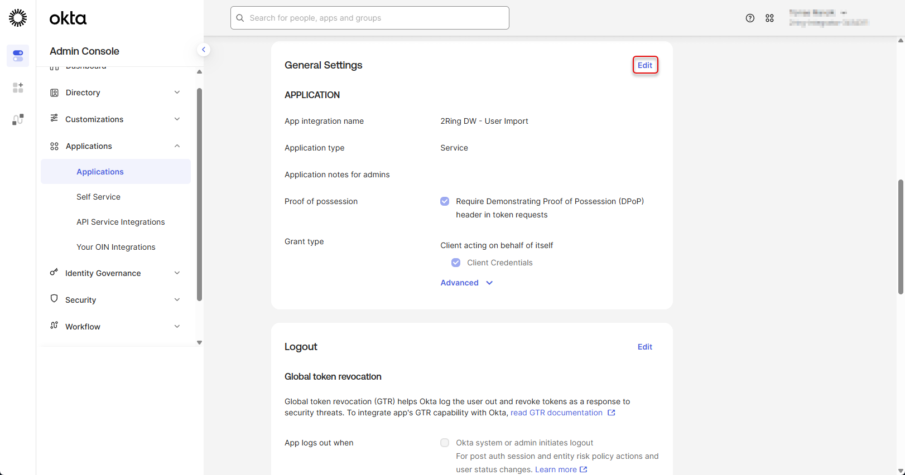Collapse the sidebar with the chevron button

point(204,50)
